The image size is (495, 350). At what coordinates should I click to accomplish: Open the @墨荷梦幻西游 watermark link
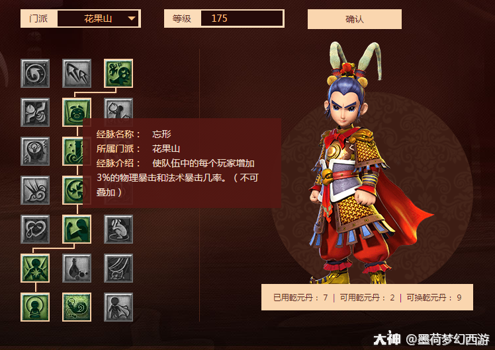point(447,339)
